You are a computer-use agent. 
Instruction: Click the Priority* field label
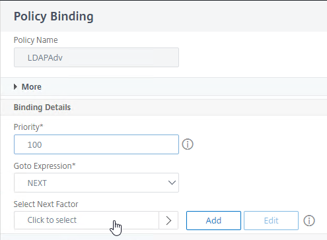pyautogui.click(x=28, y=127)
